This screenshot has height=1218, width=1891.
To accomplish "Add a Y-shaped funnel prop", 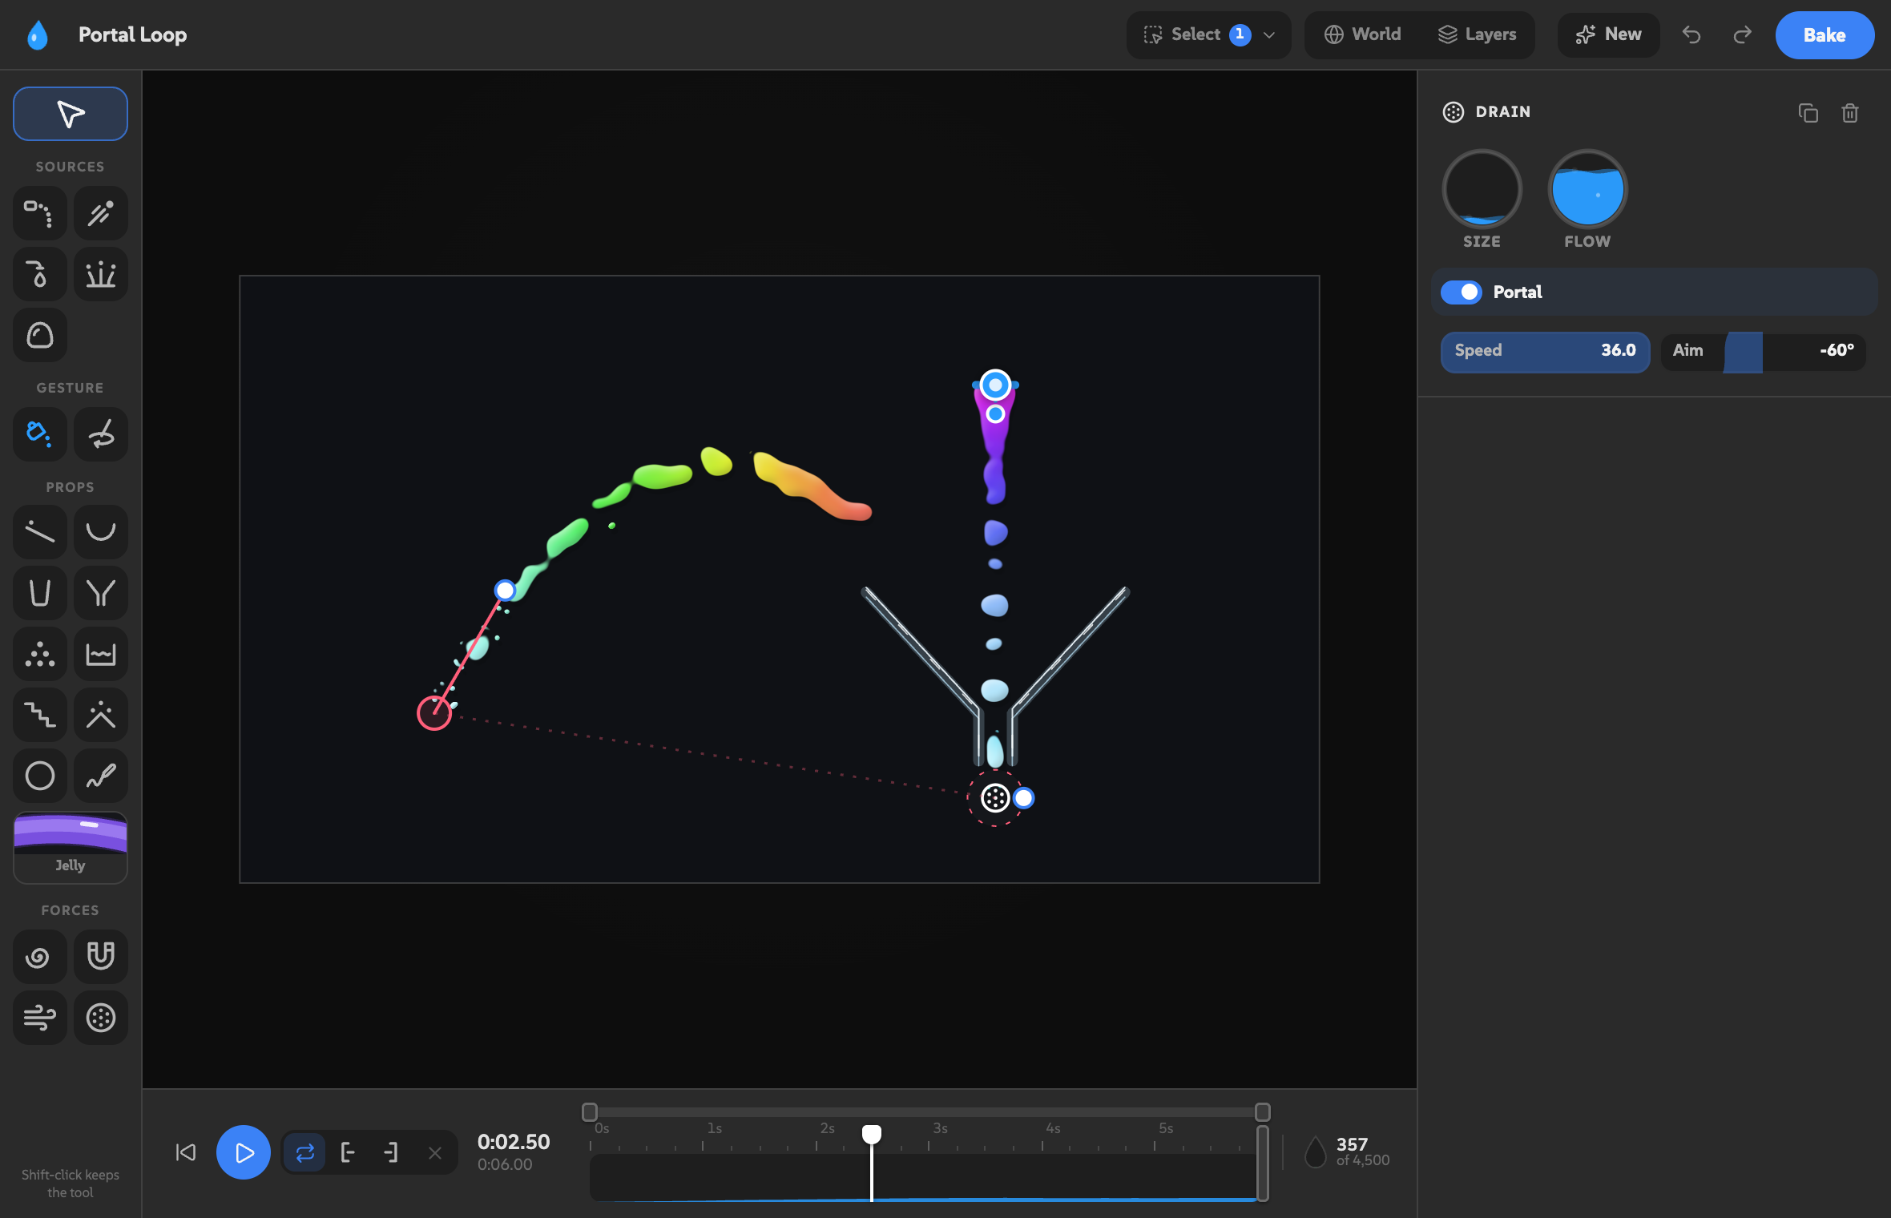I will [101, 593].
